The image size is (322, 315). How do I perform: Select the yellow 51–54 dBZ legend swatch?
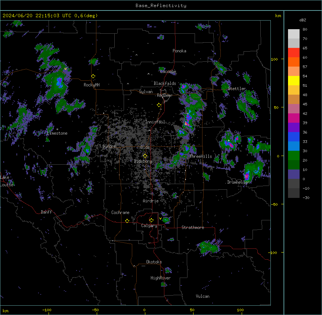point(294,80)
